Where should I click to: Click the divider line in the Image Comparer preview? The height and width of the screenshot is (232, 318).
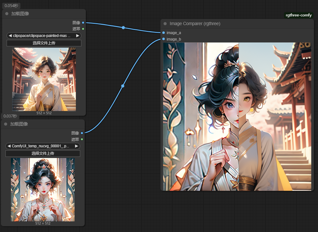click(239, 116)
